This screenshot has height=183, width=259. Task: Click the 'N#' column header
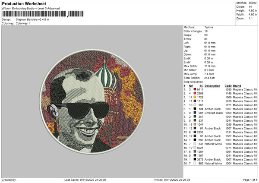pos(191,86)
